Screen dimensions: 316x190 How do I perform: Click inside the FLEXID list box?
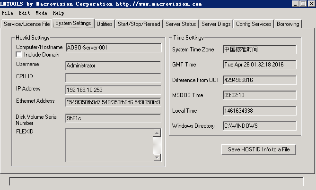(x=109, y=145)
